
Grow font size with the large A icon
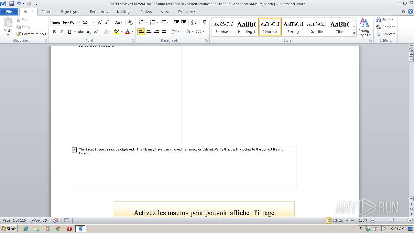click(x=100, y=22)
